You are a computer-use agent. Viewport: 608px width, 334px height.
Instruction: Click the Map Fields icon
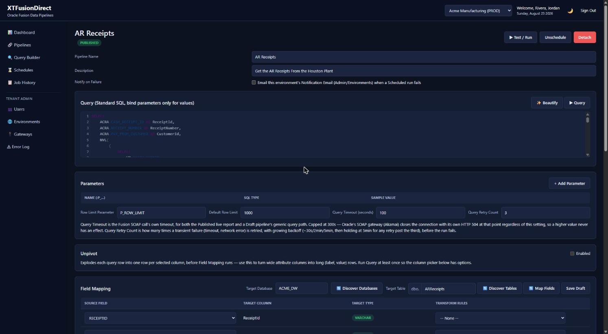coord(531,289)
